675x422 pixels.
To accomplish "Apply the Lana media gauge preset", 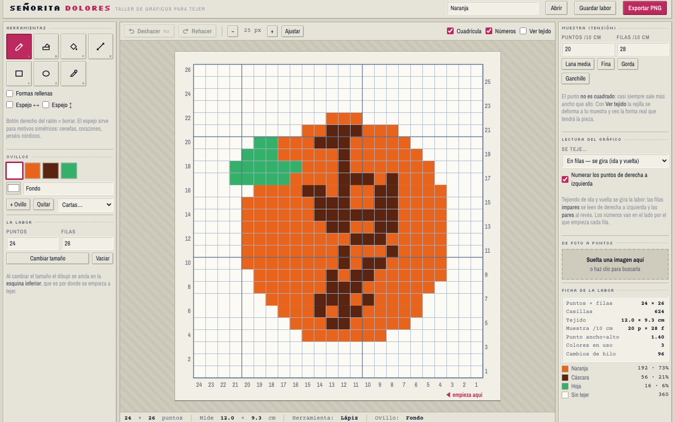I will pos(578,64).
